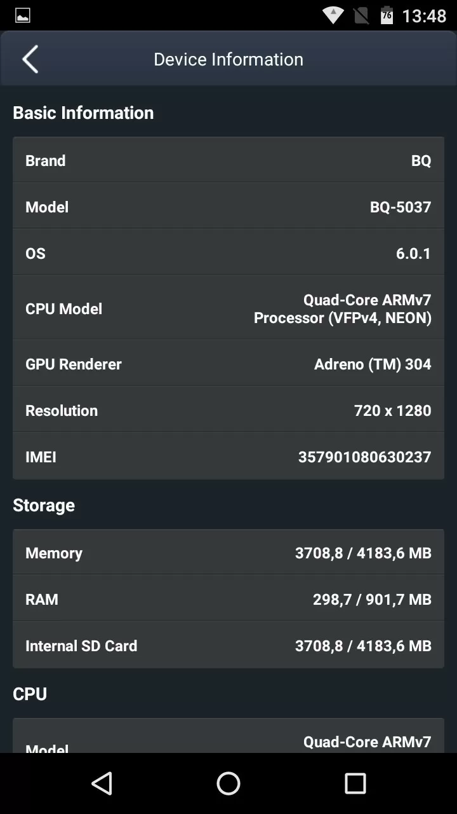Tap the Resolution 720 x 1280 row

pos(228,410)
